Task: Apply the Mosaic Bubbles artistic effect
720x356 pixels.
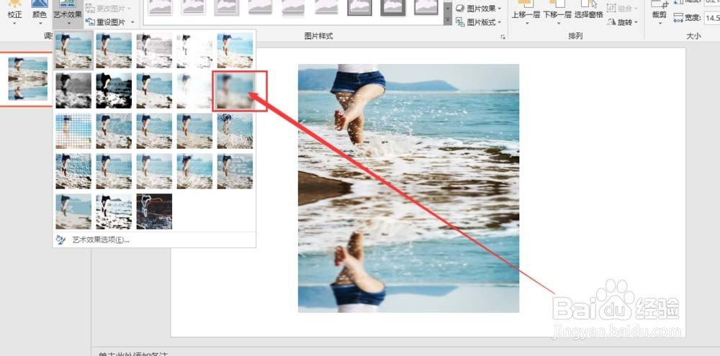Action: click(194, 131)
